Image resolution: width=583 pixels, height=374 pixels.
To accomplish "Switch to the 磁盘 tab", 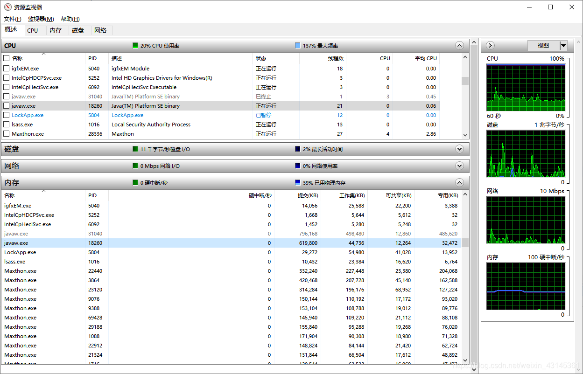I will tap(78, 30).
